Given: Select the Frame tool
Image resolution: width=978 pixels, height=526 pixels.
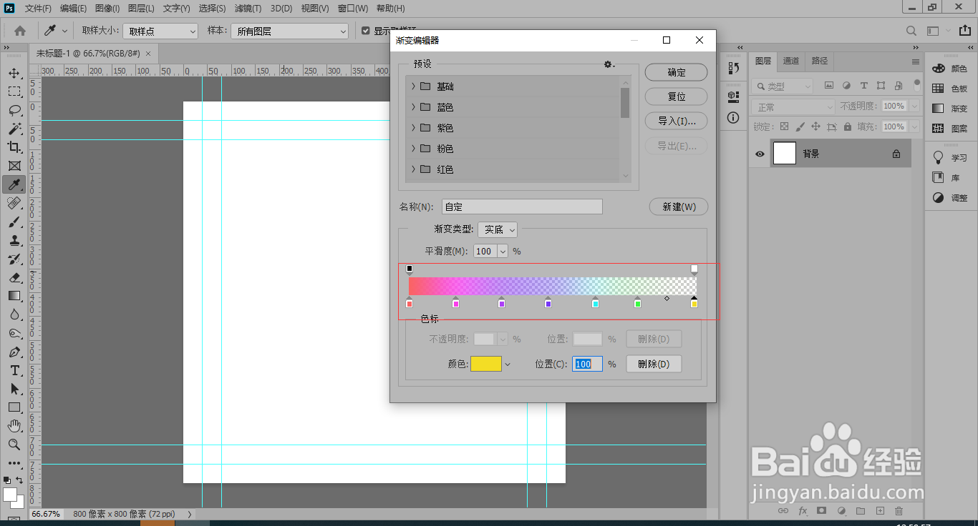Looking at the screenshot, I should (14, 166).
